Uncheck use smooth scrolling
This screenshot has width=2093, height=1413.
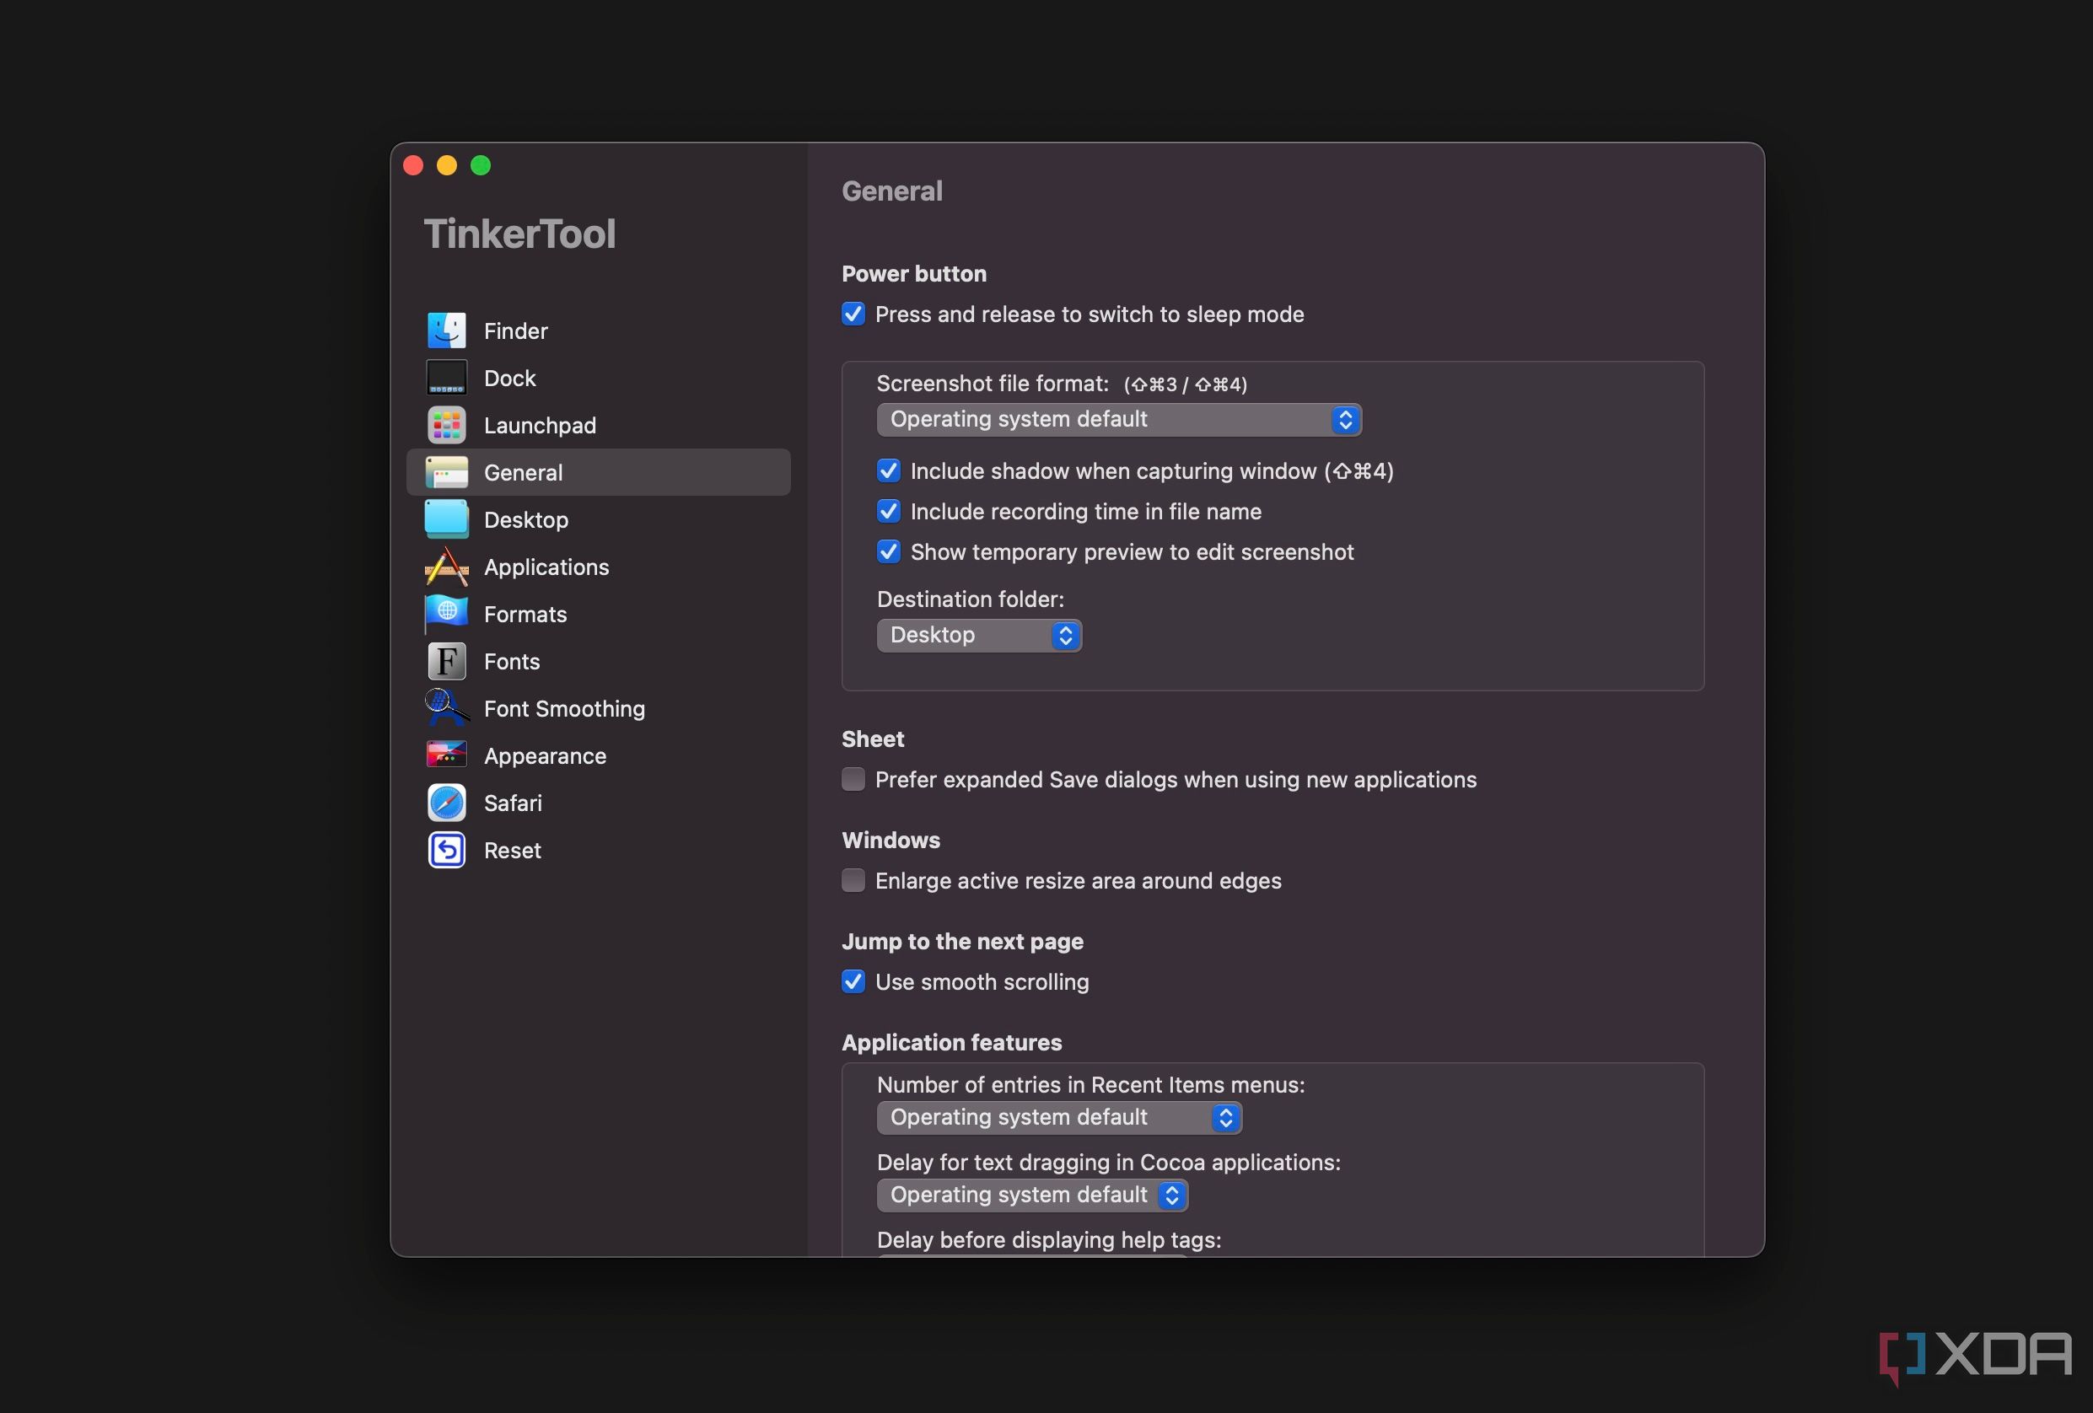(x=853, y=981)
